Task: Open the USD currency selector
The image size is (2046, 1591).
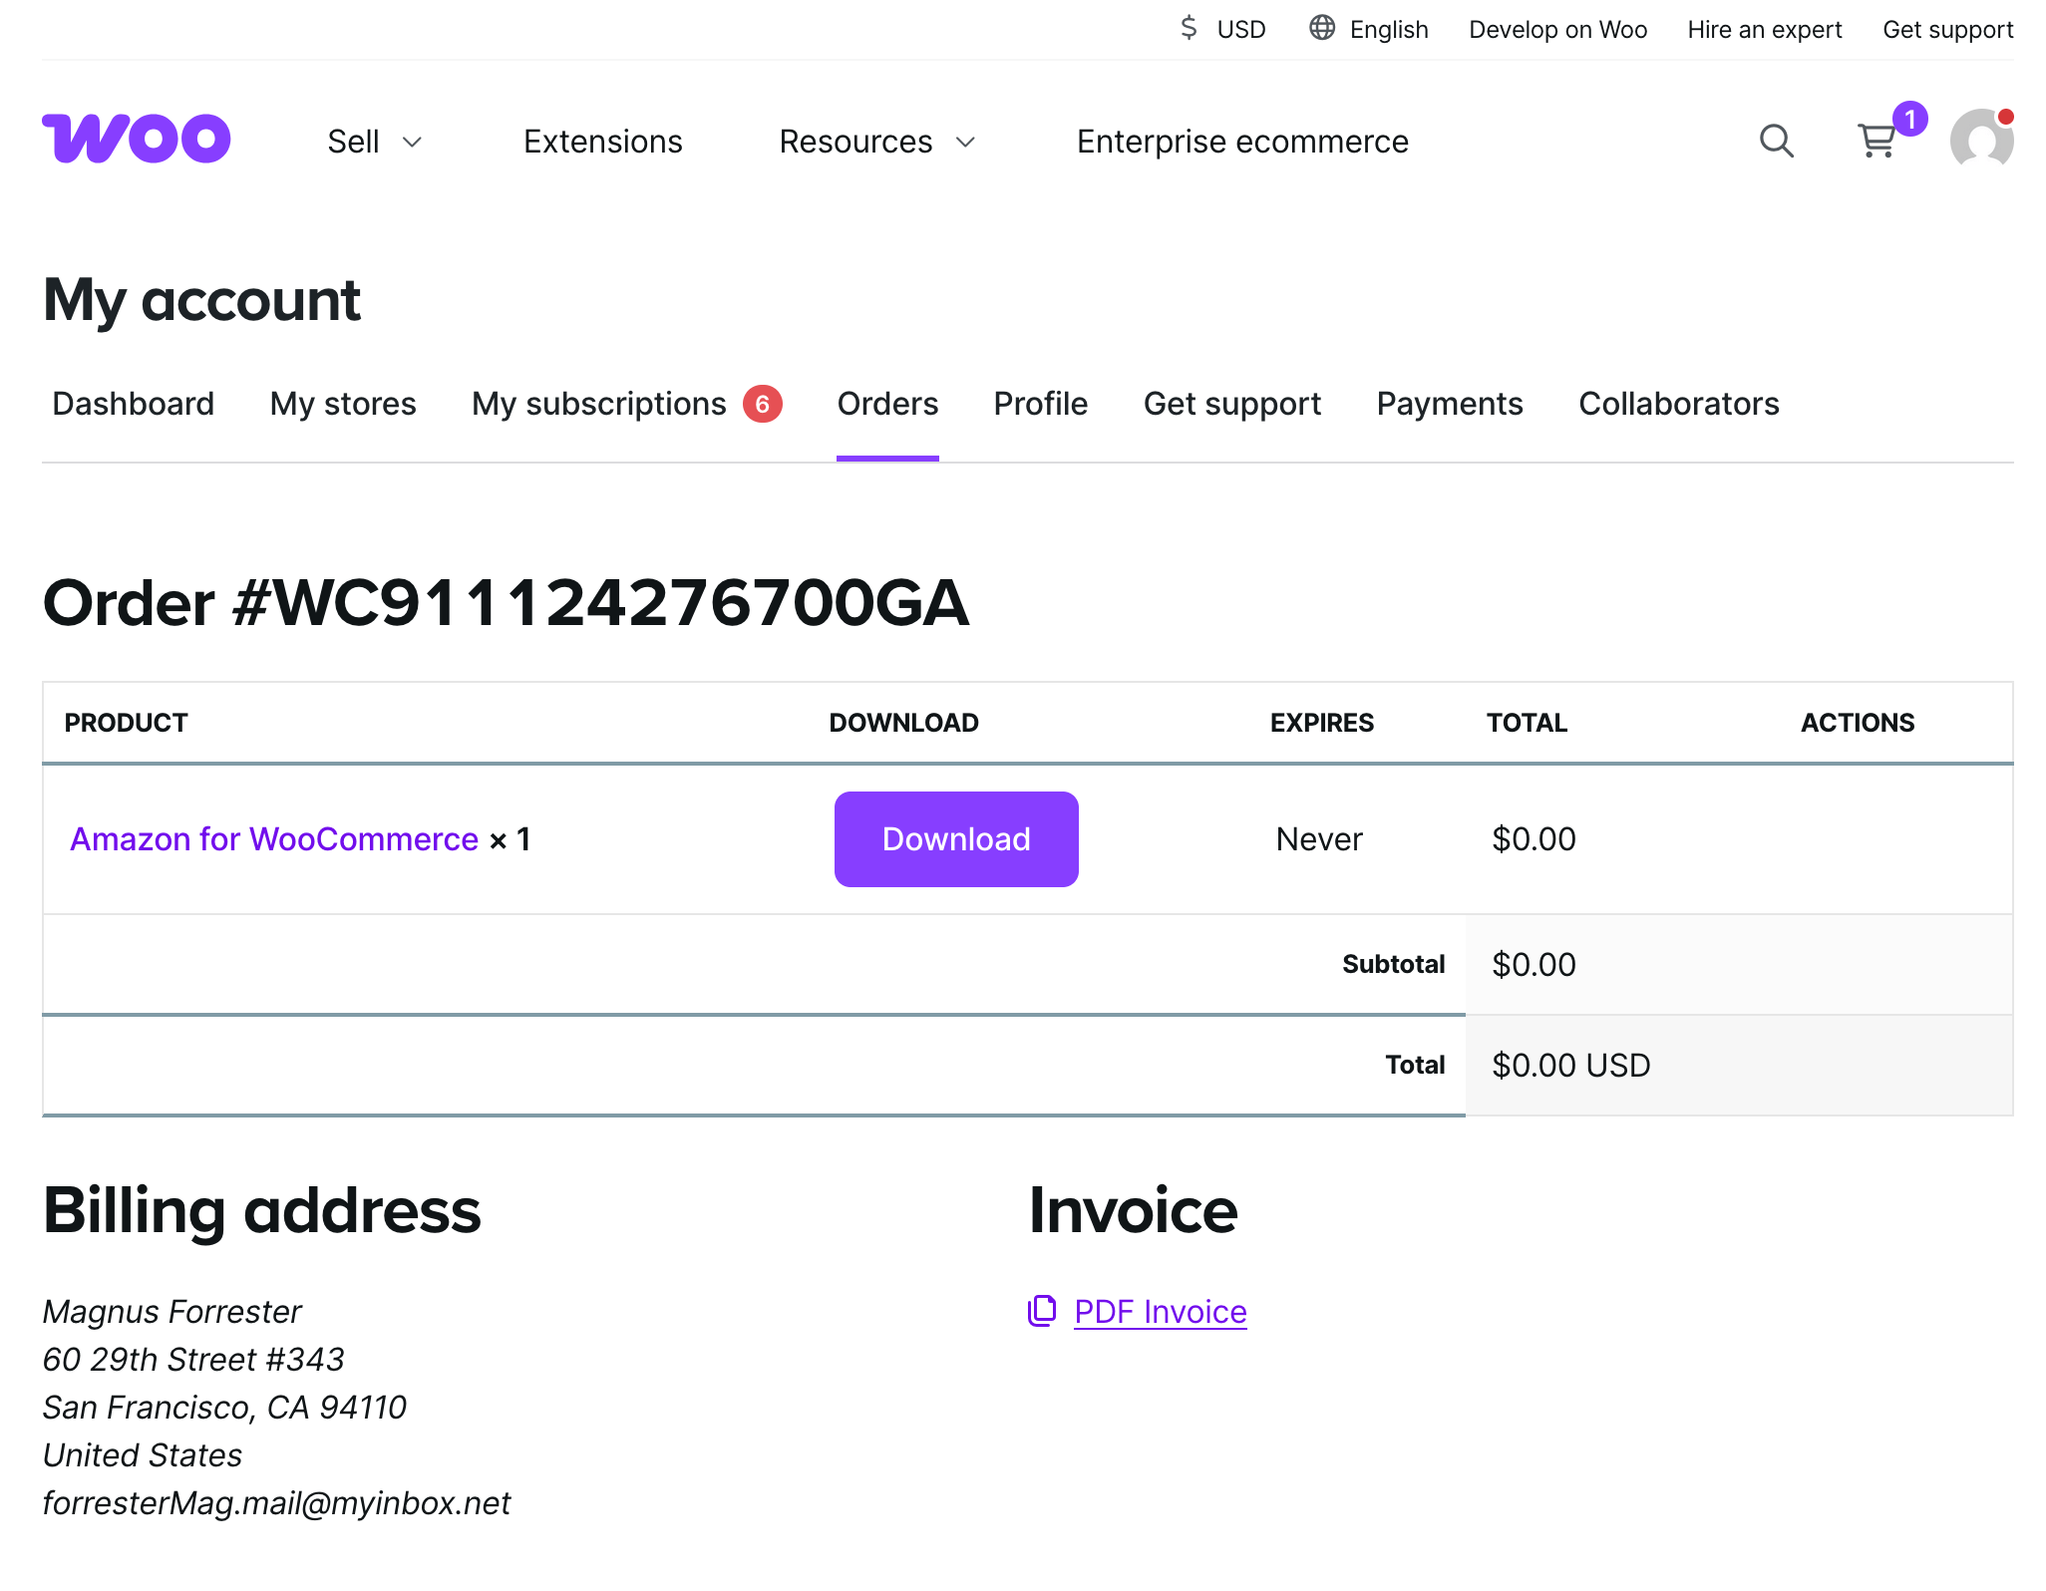Action: tap(1240, 30)
